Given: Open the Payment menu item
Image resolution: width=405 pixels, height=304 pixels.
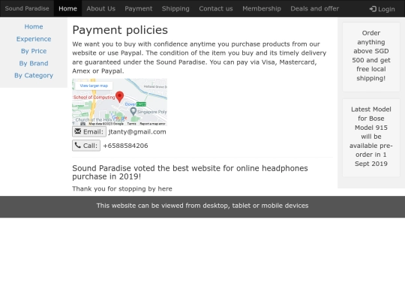Looking at the screenshot, I should [x=139, y=8].
